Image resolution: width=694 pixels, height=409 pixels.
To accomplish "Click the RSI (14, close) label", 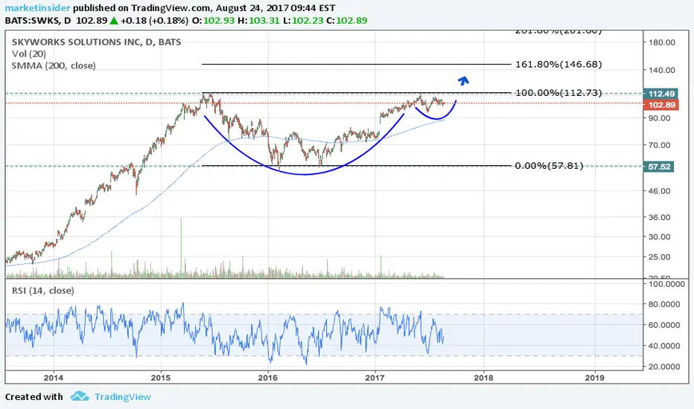I will click(x=43, y=291).
